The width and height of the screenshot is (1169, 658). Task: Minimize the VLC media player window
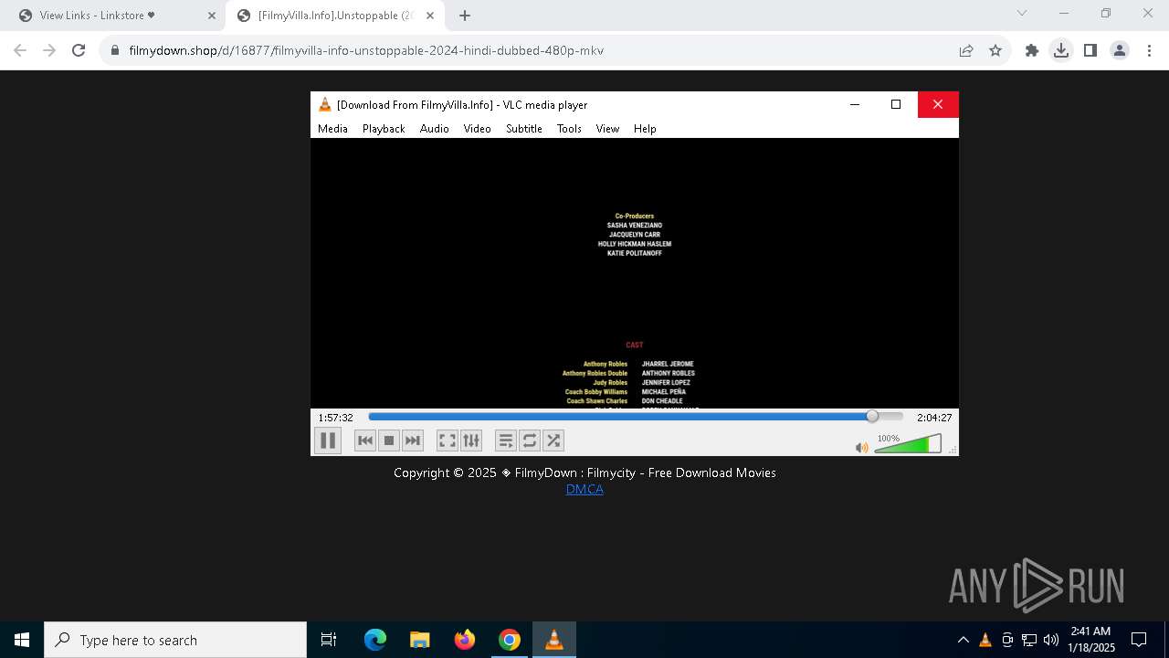click(855, 104)
